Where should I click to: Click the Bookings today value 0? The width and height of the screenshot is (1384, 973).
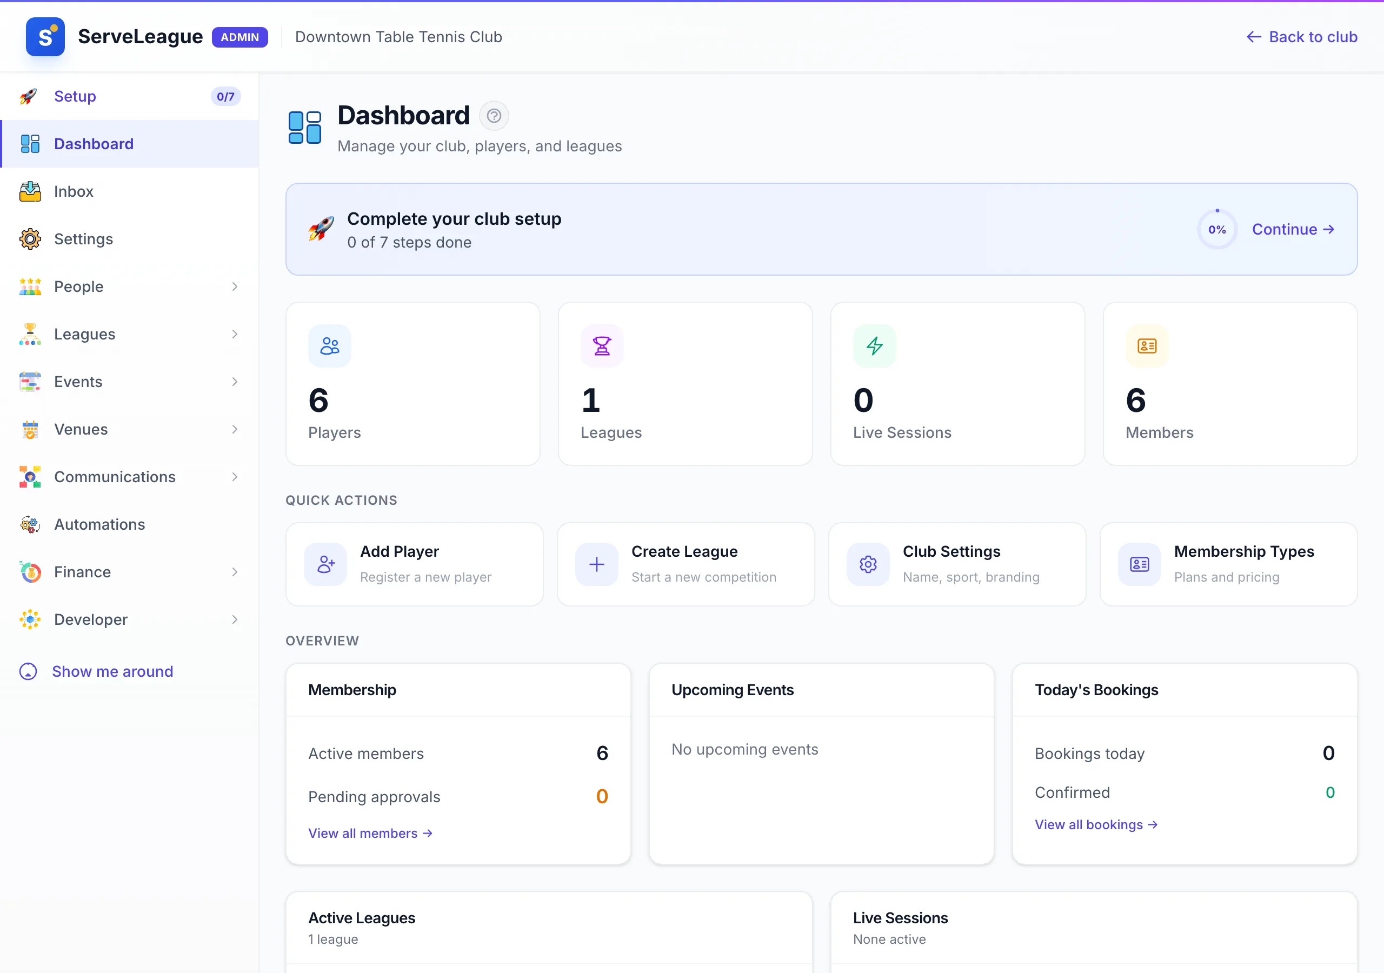click(x=1328, y=754)
